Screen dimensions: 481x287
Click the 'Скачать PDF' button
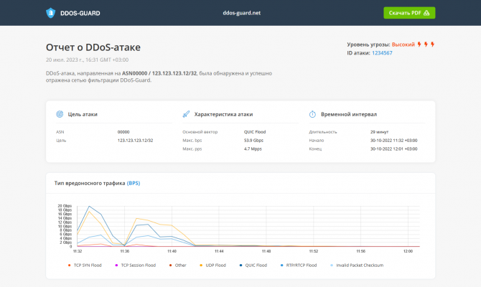pyautogui.click(x=409, y=13)
